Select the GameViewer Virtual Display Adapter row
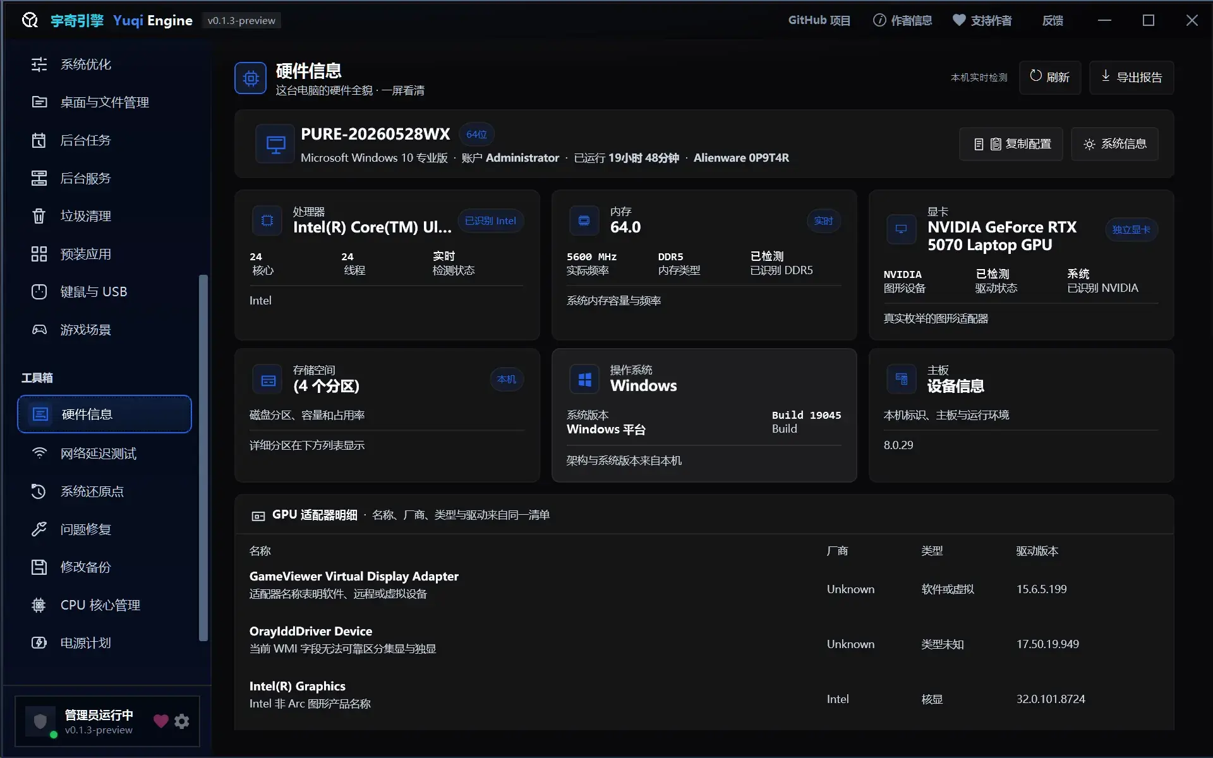The width and height of the screenshot is (1213, 758). tap(704, 585)
